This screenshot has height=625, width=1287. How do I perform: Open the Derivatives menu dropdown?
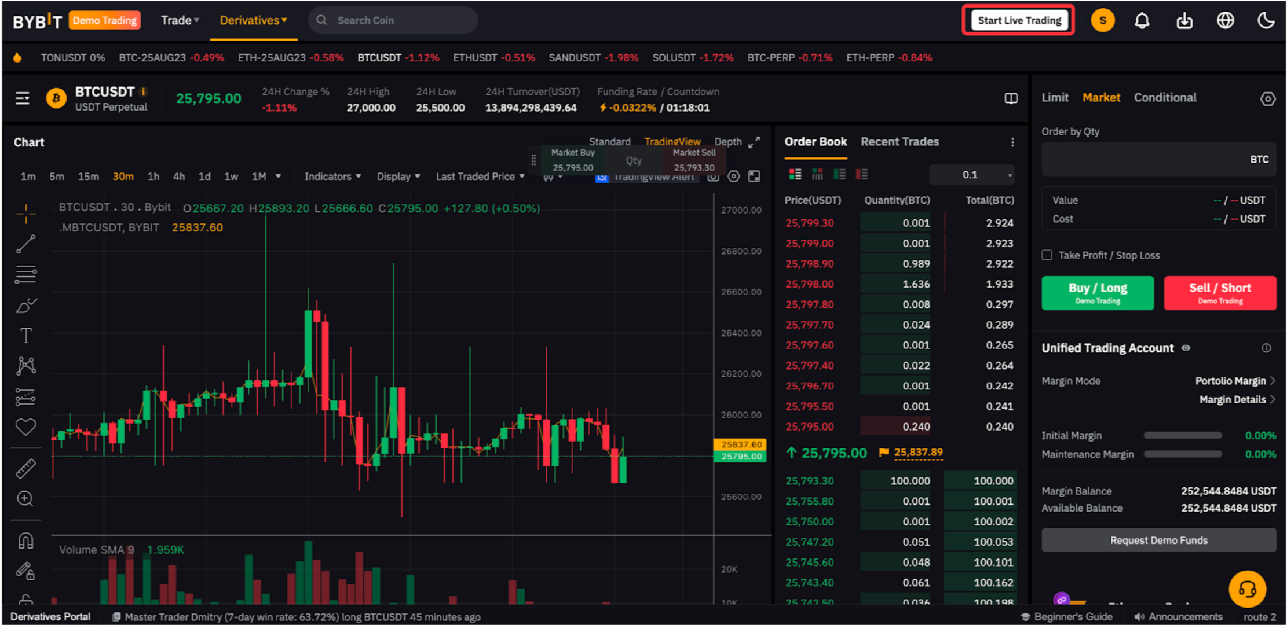coord(253,21)
